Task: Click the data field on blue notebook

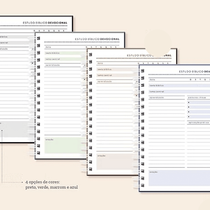Action: click(x=166, y=79)
